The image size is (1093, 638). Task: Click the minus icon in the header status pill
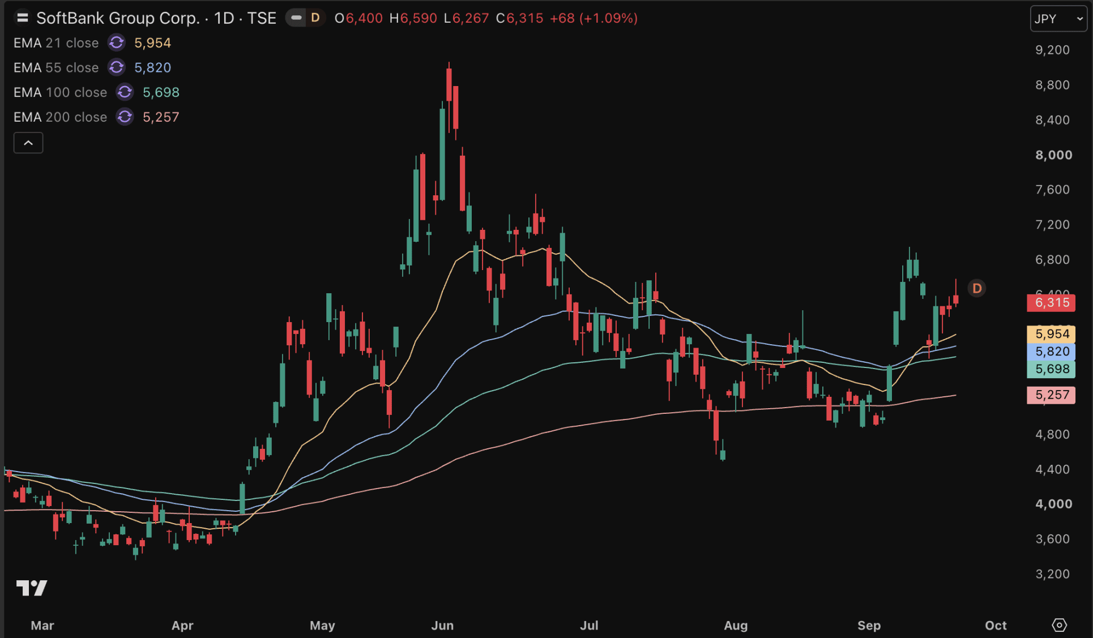pos(296,18)
